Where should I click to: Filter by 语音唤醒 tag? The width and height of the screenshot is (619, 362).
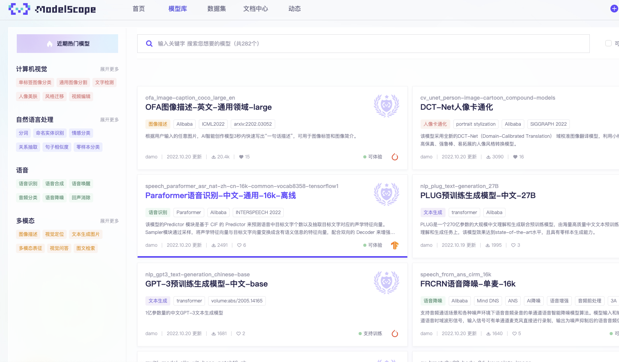click(x=81, y=184)
